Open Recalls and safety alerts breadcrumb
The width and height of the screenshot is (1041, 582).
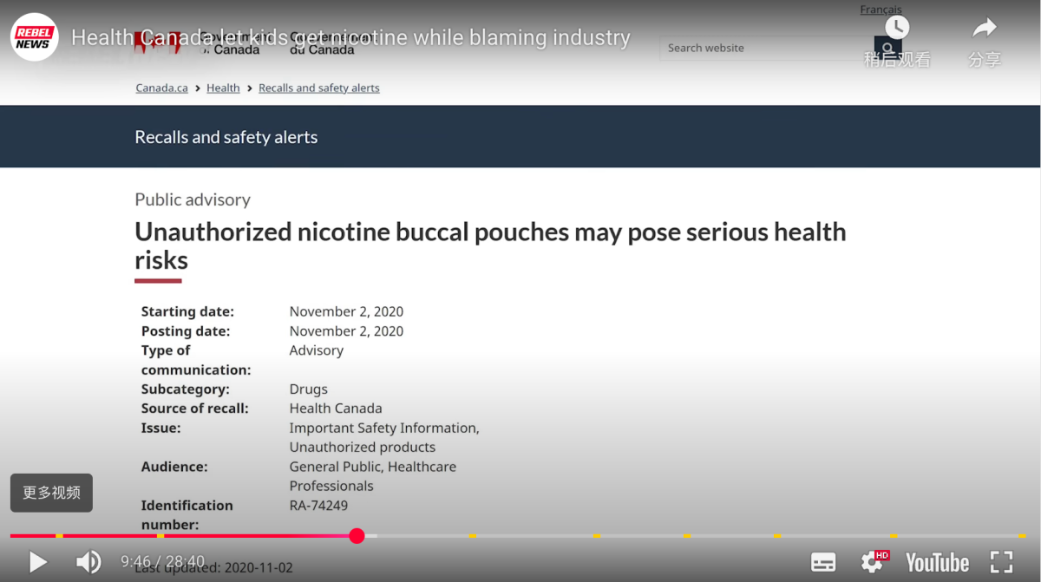318,88
